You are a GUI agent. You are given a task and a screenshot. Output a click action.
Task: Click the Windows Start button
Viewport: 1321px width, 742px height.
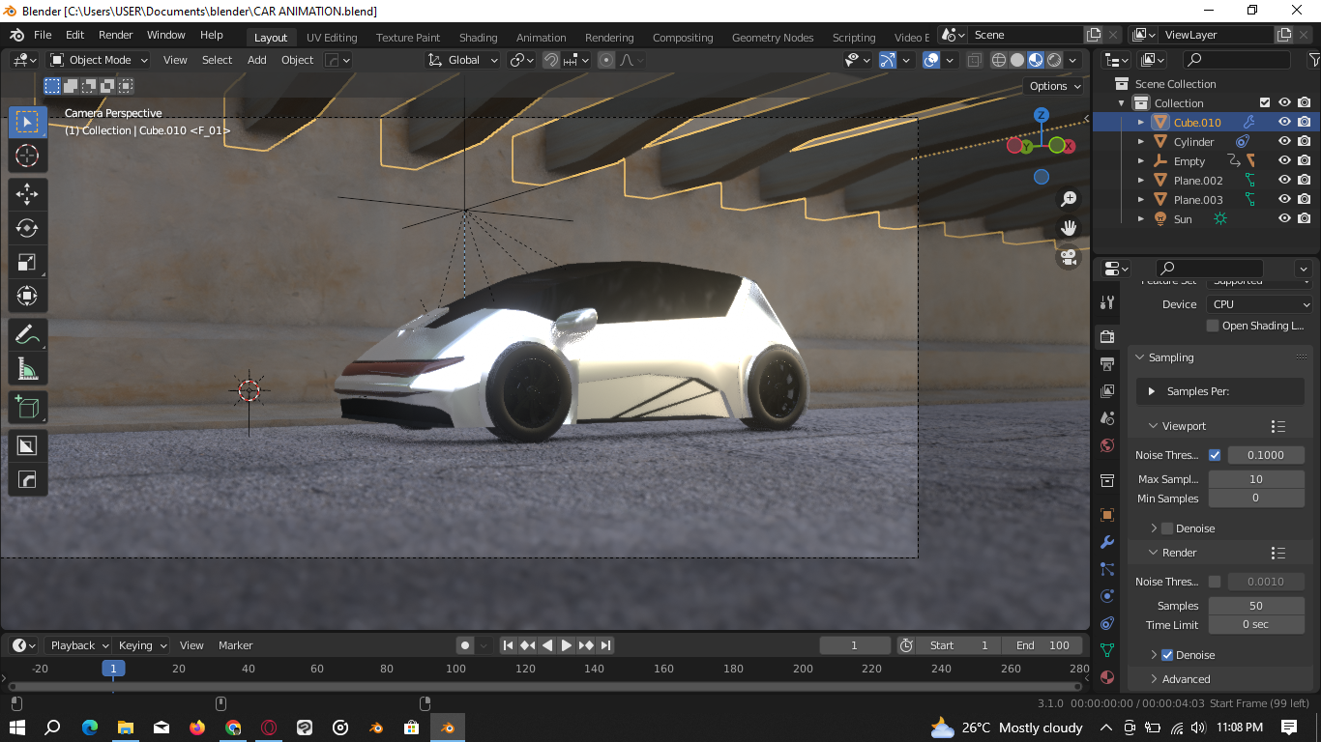click(x=17, y=728)
